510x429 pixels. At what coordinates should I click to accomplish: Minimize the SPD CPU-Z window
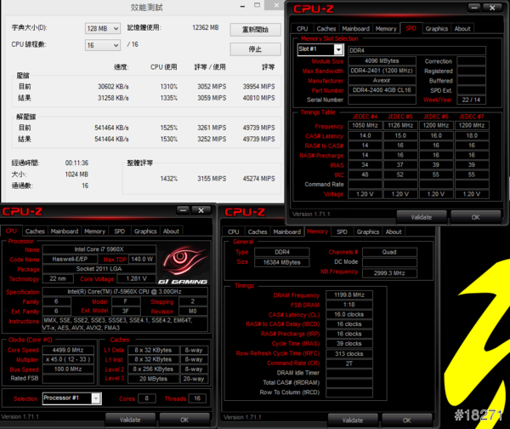(x=474, y=8)
